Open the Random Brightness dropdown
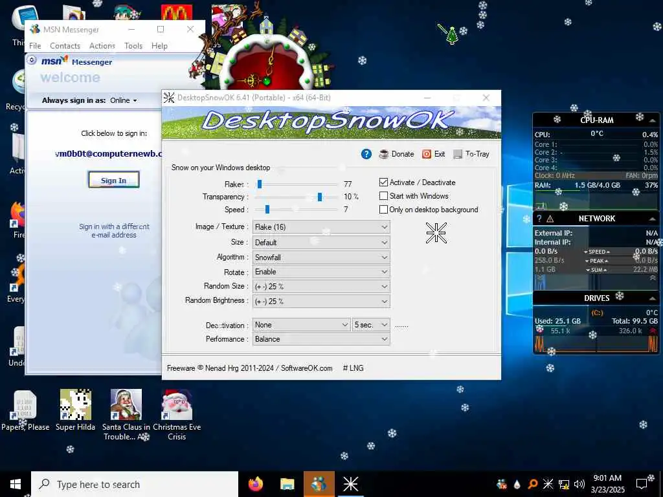663x497 pixels. (321, 302)
